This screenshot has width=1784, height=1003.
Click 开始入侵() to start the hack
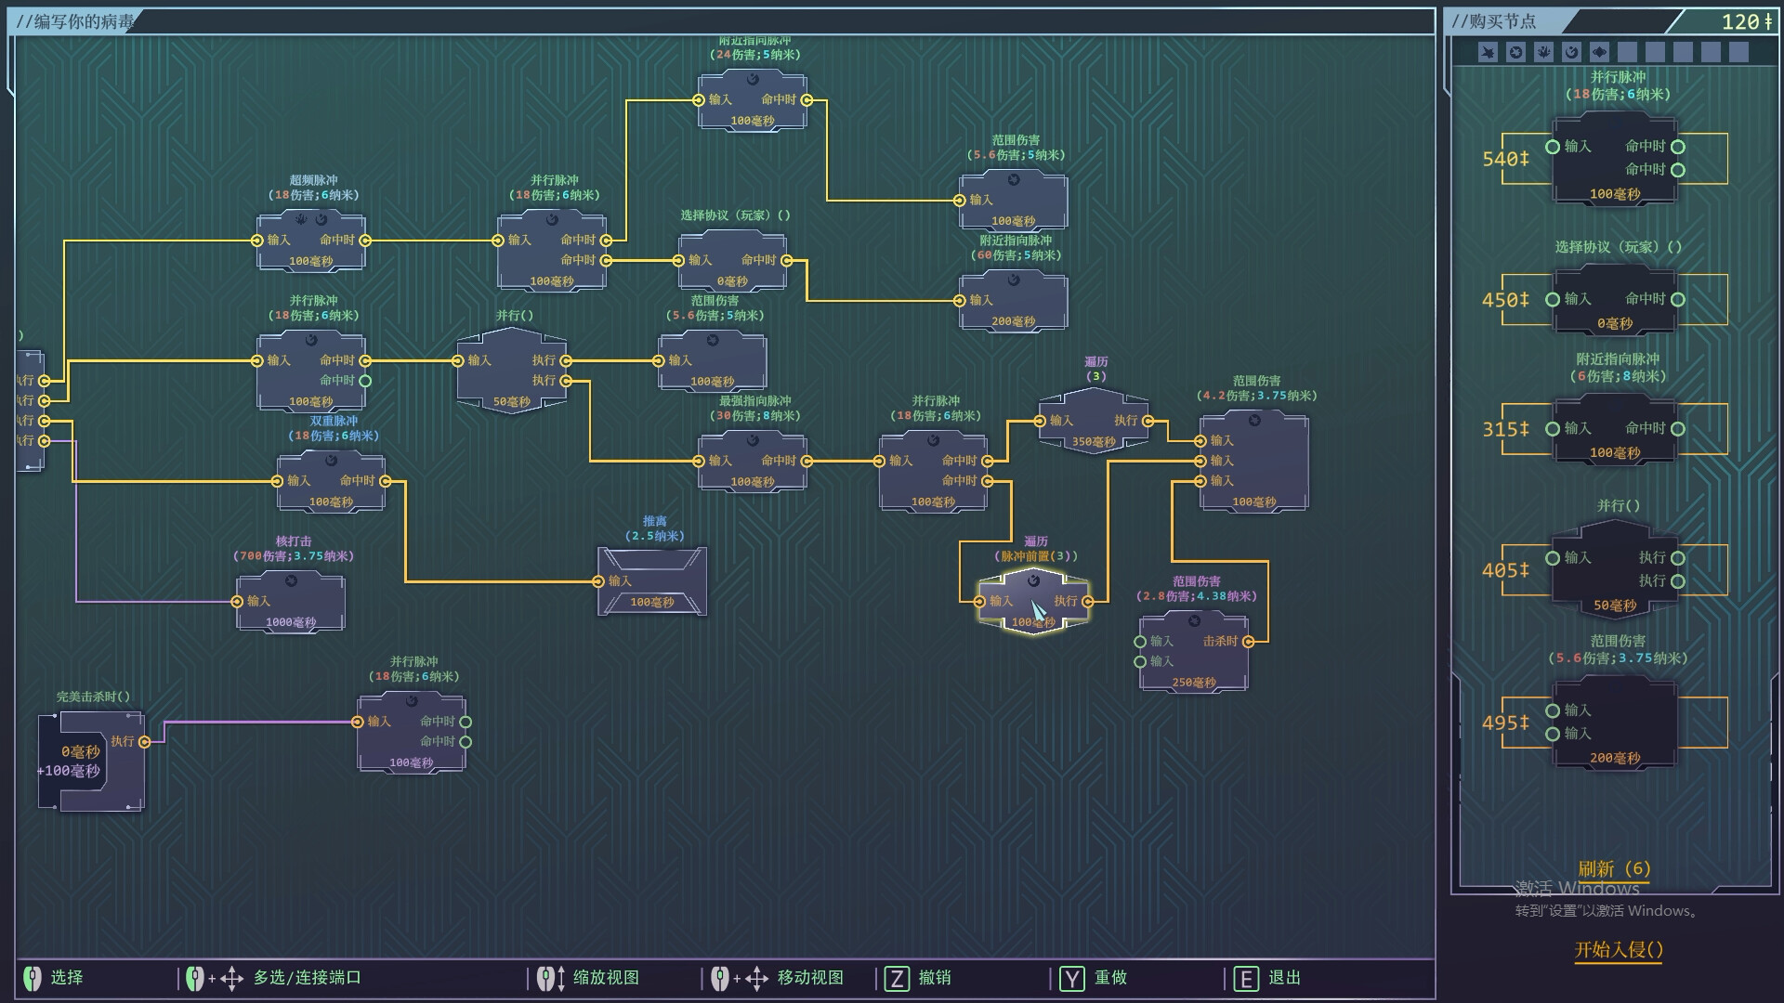tap(1617, 950)
